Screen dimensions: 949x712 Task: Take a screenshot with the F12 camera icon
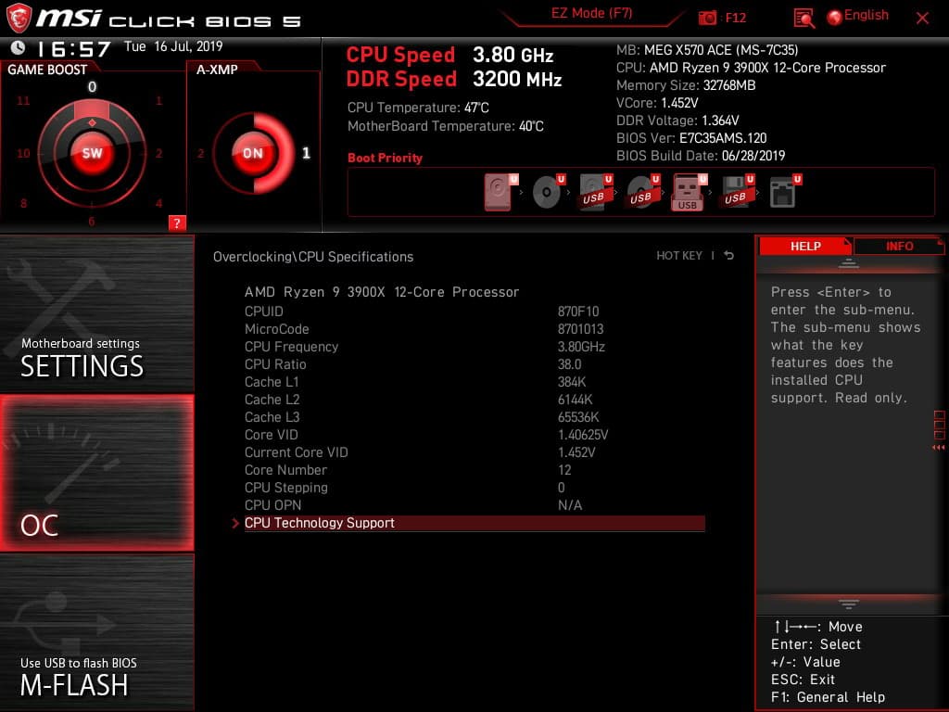click(707, 19)
